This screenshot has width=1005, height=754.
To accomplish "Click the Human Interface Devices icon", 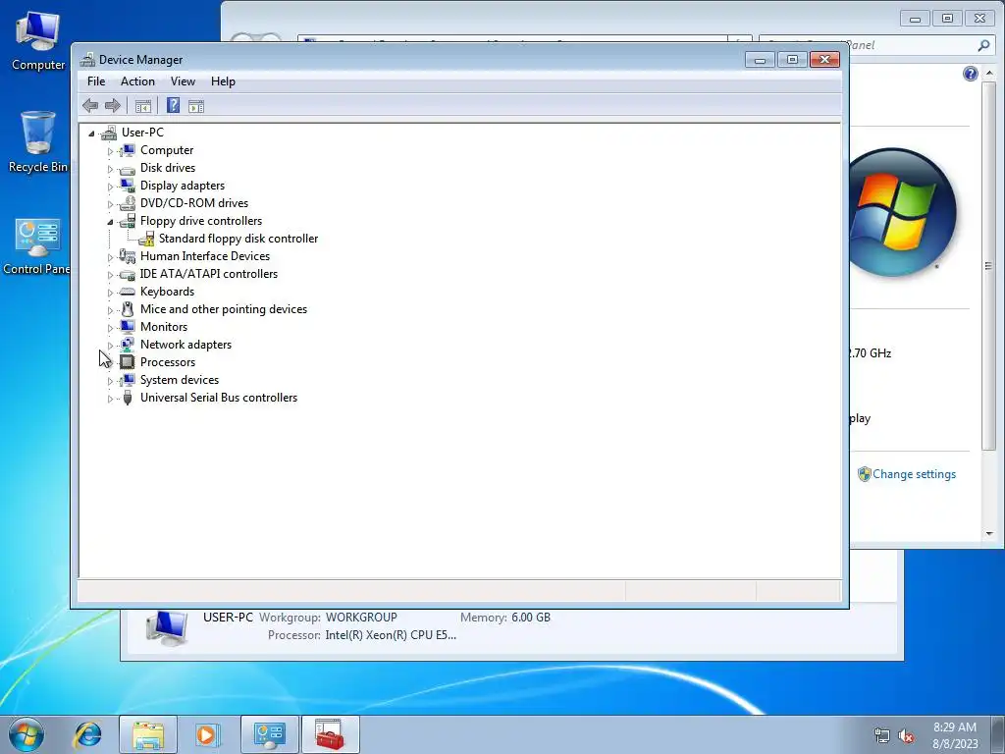I will [x=128, y=256].
